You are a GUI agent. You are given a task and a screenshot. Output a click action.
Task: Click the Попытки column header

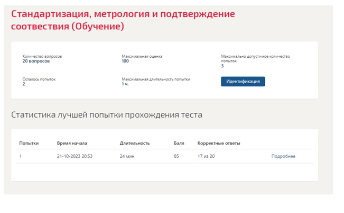(29, 143)
